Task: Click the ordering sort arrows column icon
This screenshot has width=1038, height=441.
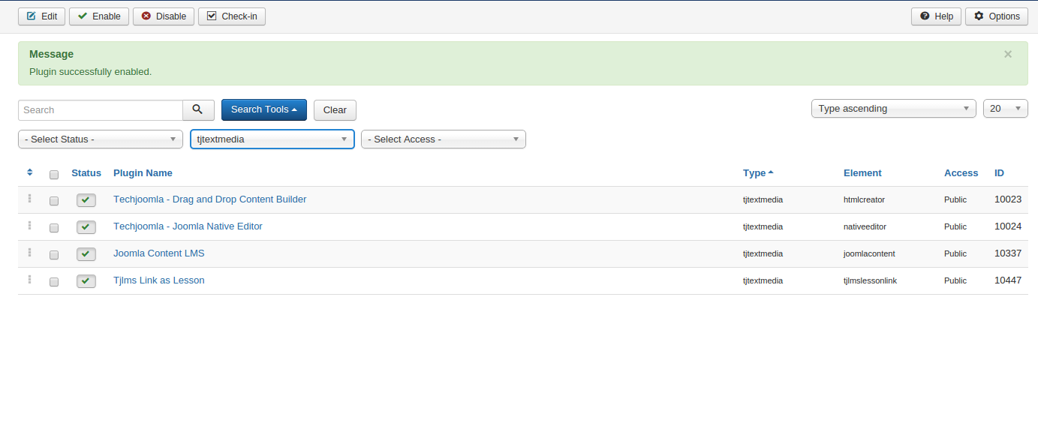Action: [30, 172]
